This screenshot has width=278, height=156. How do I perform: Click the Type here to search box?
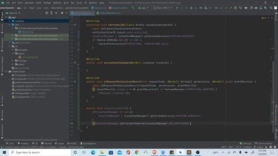[x=40, y=152]
